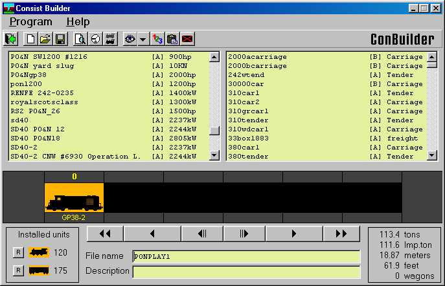
Task: Select 'royalscotsclass' engine entry
Action: 109,102
